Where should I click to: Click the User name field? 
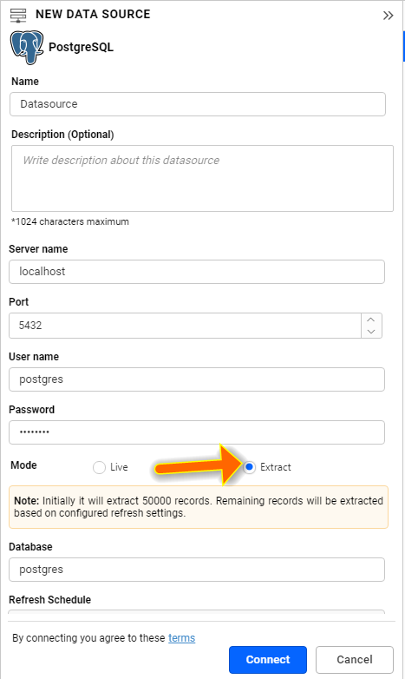point(197,379)
